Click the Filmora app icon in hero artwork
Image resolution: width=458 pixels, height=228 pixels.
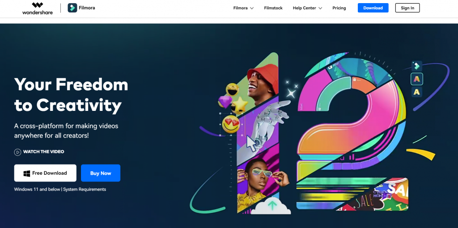coord(417,66)
